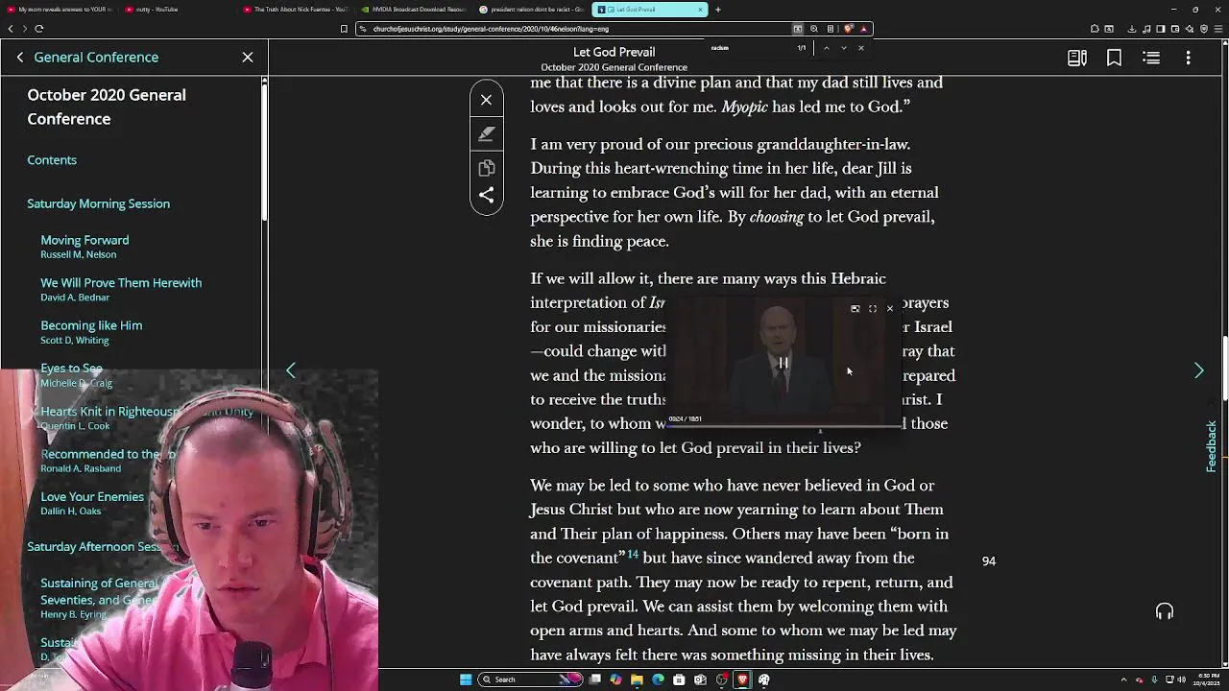Switch to 'My mom reveals answers' tab
This screenshot has width=1229, height=691.
pyautogui.click(x=61, y=10)
